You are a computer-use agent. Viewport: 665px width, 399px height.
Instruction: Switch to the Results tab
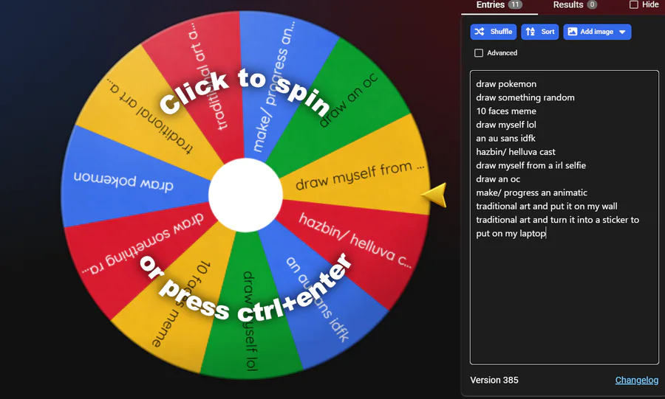coord(575,5)
